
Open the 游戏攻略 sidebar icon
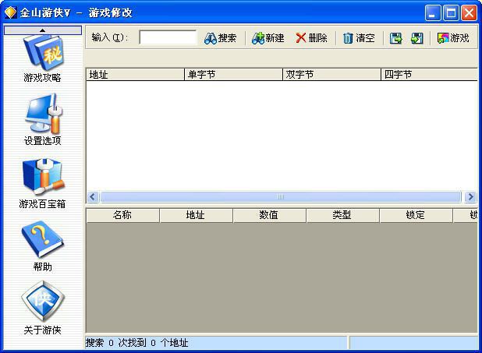tap(43, 58)
